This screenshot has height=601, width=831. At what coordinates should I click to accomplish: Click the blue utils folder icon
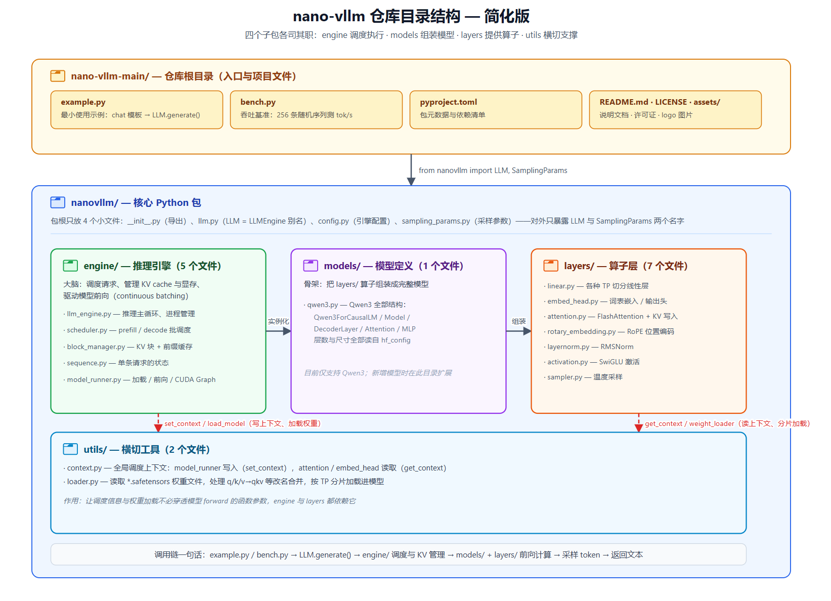(x=70, y=449)
